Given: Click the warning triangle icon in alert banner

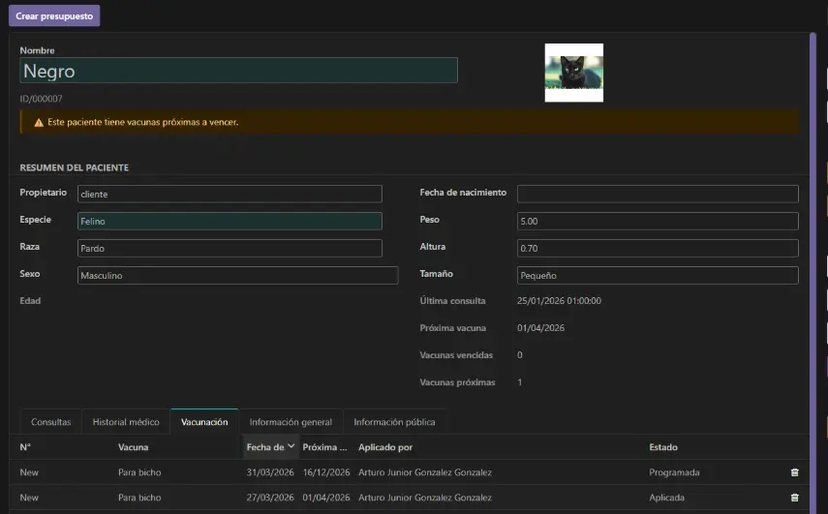Looking at the screenshot, I should 39,123.
